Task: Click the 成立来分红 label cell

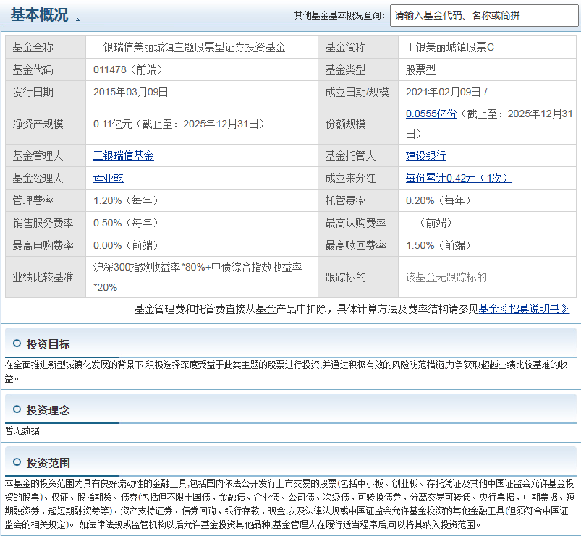Action: pos(358,178)
